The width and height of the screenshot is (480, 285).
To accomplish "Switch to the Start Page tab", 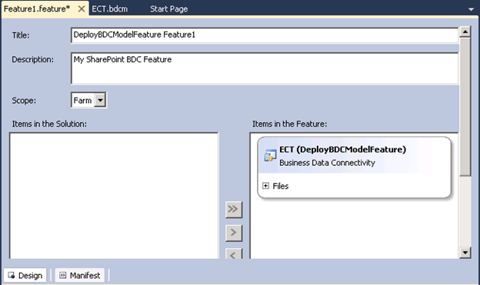I will coord(168,9).
